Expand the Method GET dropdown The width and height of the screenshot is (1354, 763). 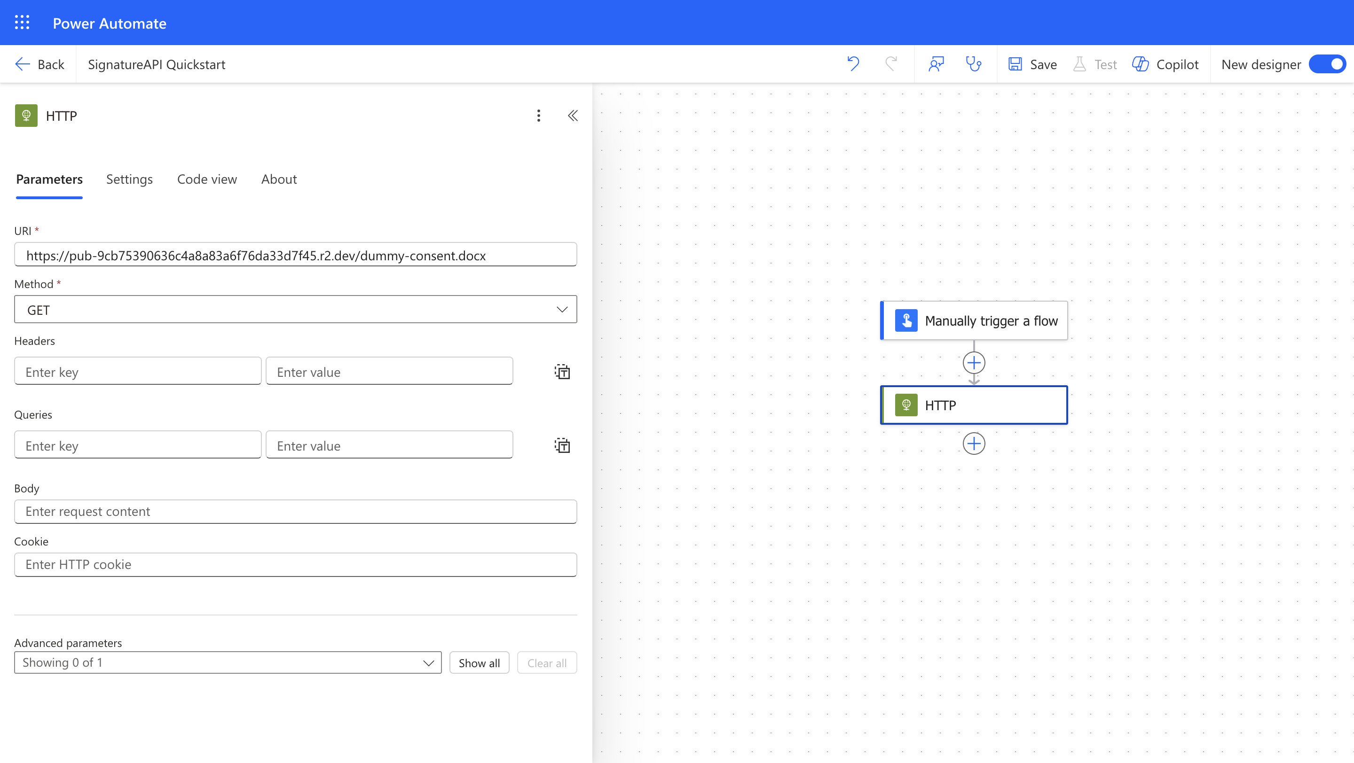(295, 309)
